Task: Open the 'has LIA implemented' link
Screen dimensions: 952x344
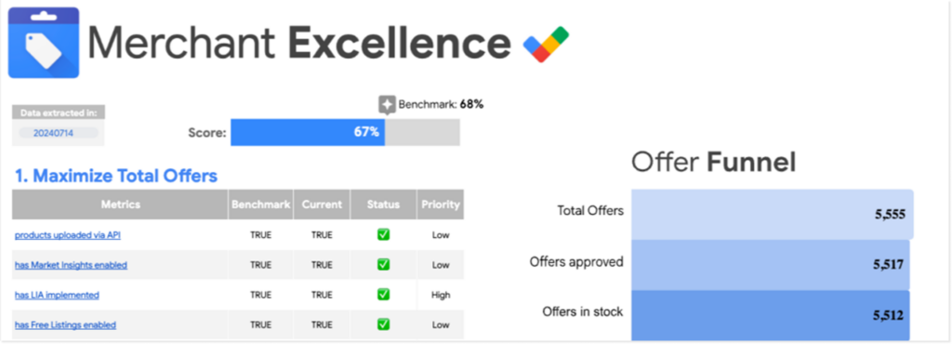Action: (57, 295)
